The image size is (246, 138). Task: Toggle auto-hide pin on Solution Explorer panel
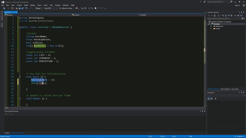coord(242,12)
